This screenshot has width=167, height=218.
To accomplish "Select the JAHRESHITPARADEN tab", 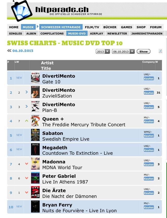I will [x=147, y=33].
